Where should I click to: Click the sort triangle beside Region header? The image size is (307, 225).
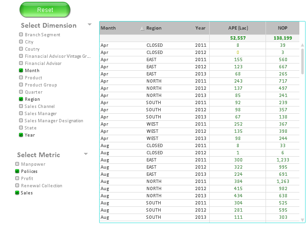pyautogui.click(x=142, y=29)
